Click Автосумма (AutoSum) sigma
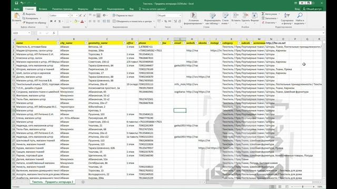The width and height of the screenshot is (337, 189). (x=263, y=14)
